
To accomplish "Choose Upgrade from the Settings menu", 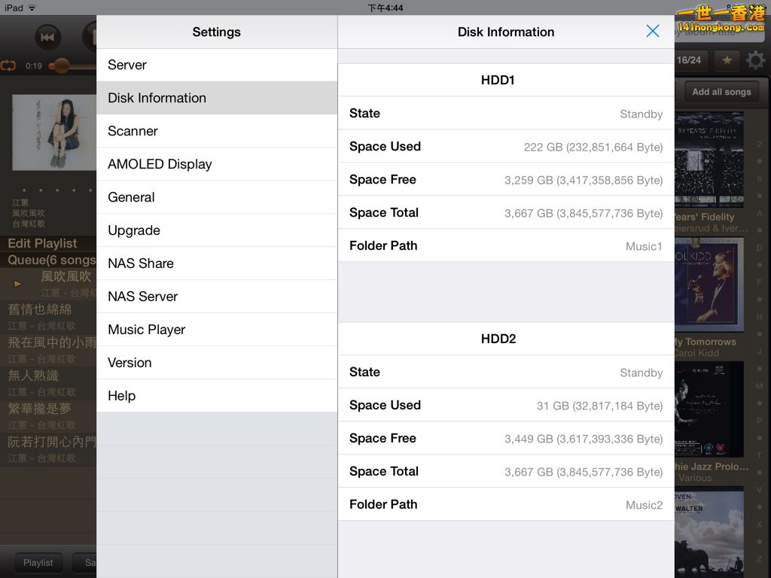I will (217, 230).
